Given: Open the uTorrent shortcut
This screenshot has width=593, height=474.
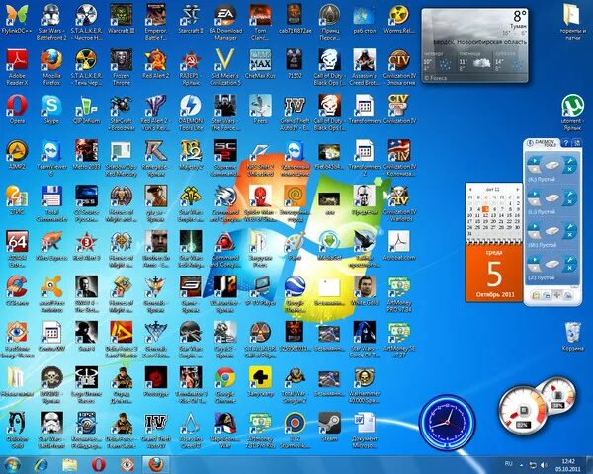Looking at the screenshot, I should (572, 113).
